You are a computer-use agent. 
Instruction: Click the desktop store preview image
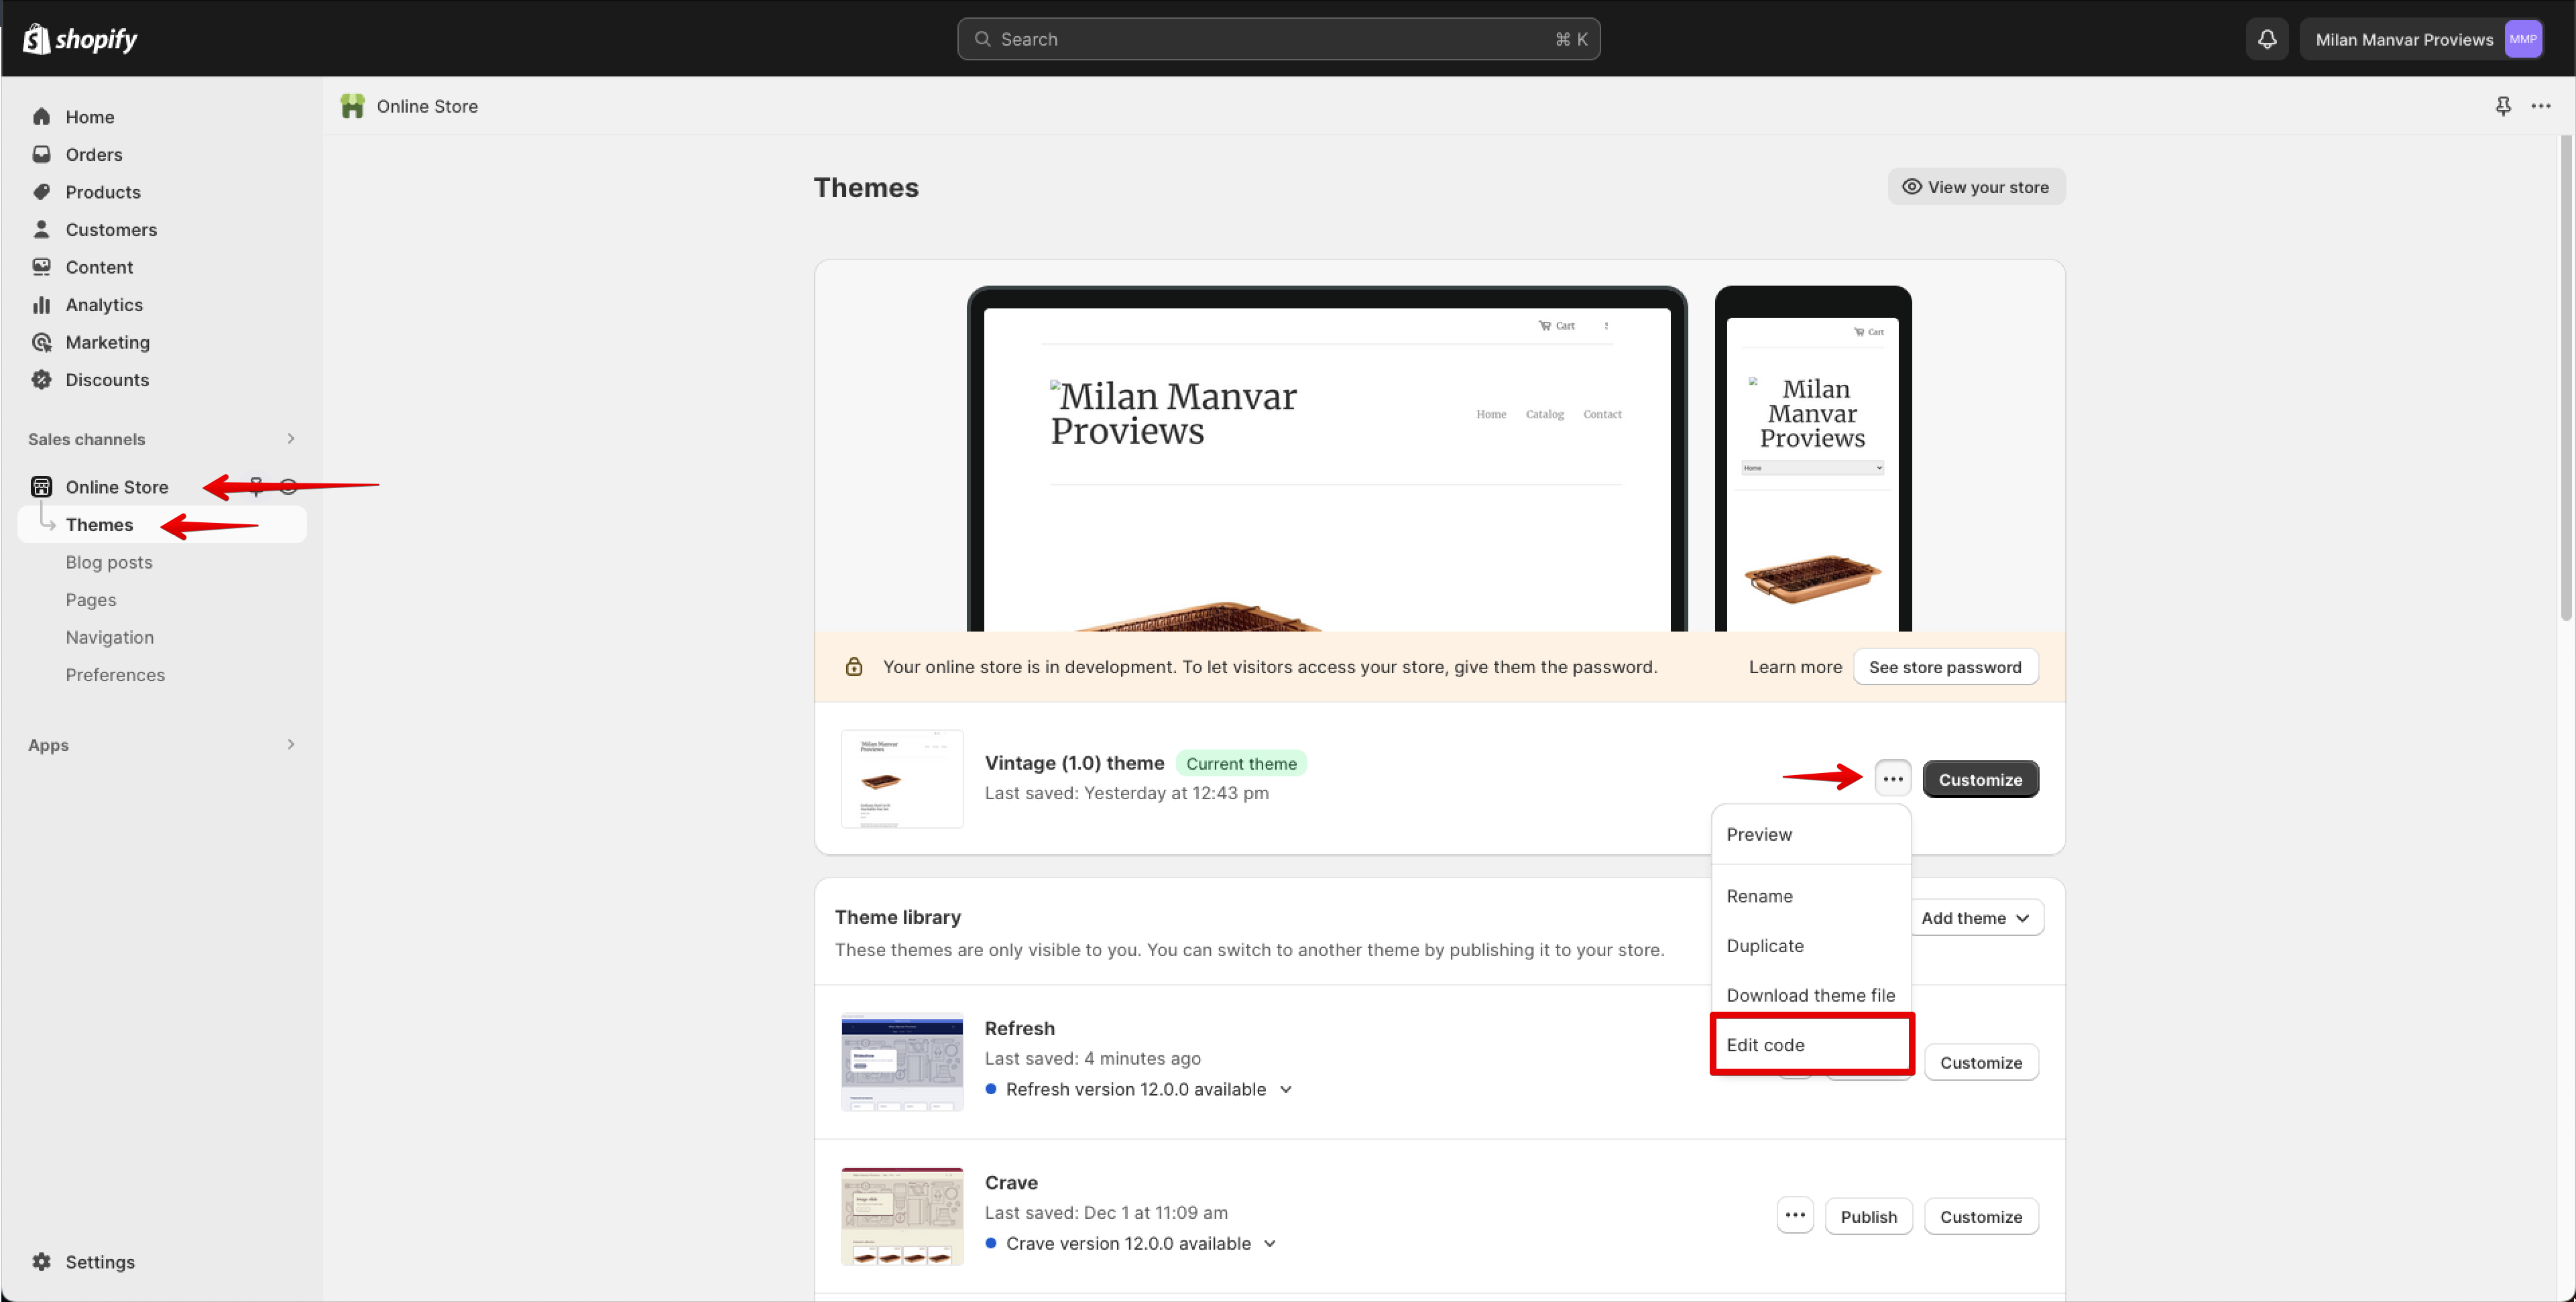click(1327, 459)
